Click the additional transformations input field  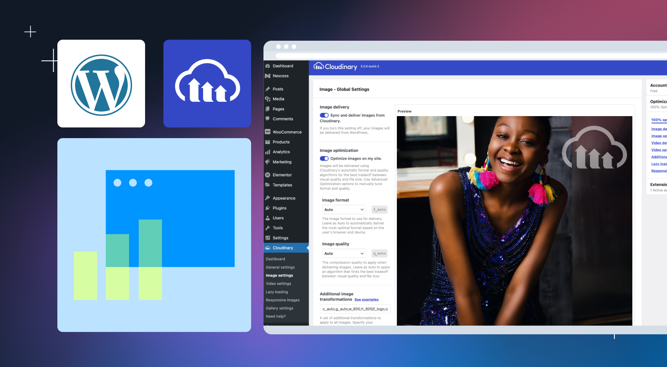[355, 309]
